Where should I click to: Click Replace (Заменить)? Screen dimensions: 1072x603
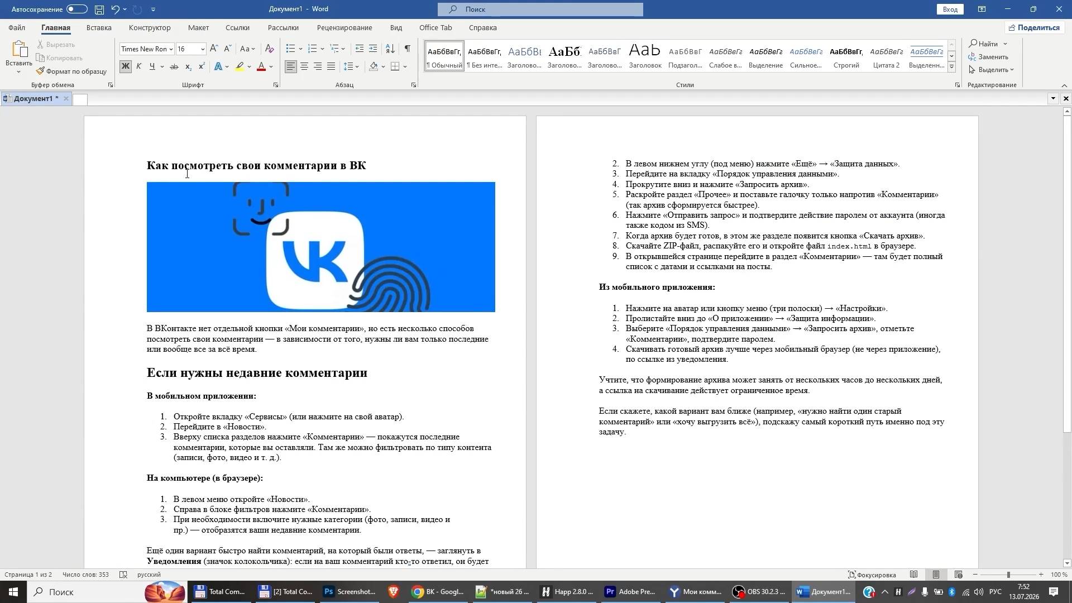989,57
